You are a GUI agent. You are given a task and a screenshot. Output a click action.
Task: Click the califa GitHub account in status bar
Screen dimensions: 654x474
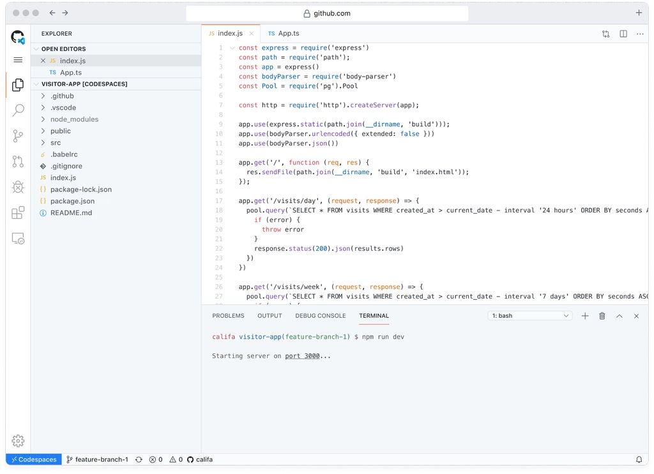(200, 459)
